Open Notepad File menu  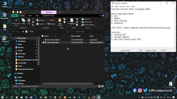click(113, 7)
